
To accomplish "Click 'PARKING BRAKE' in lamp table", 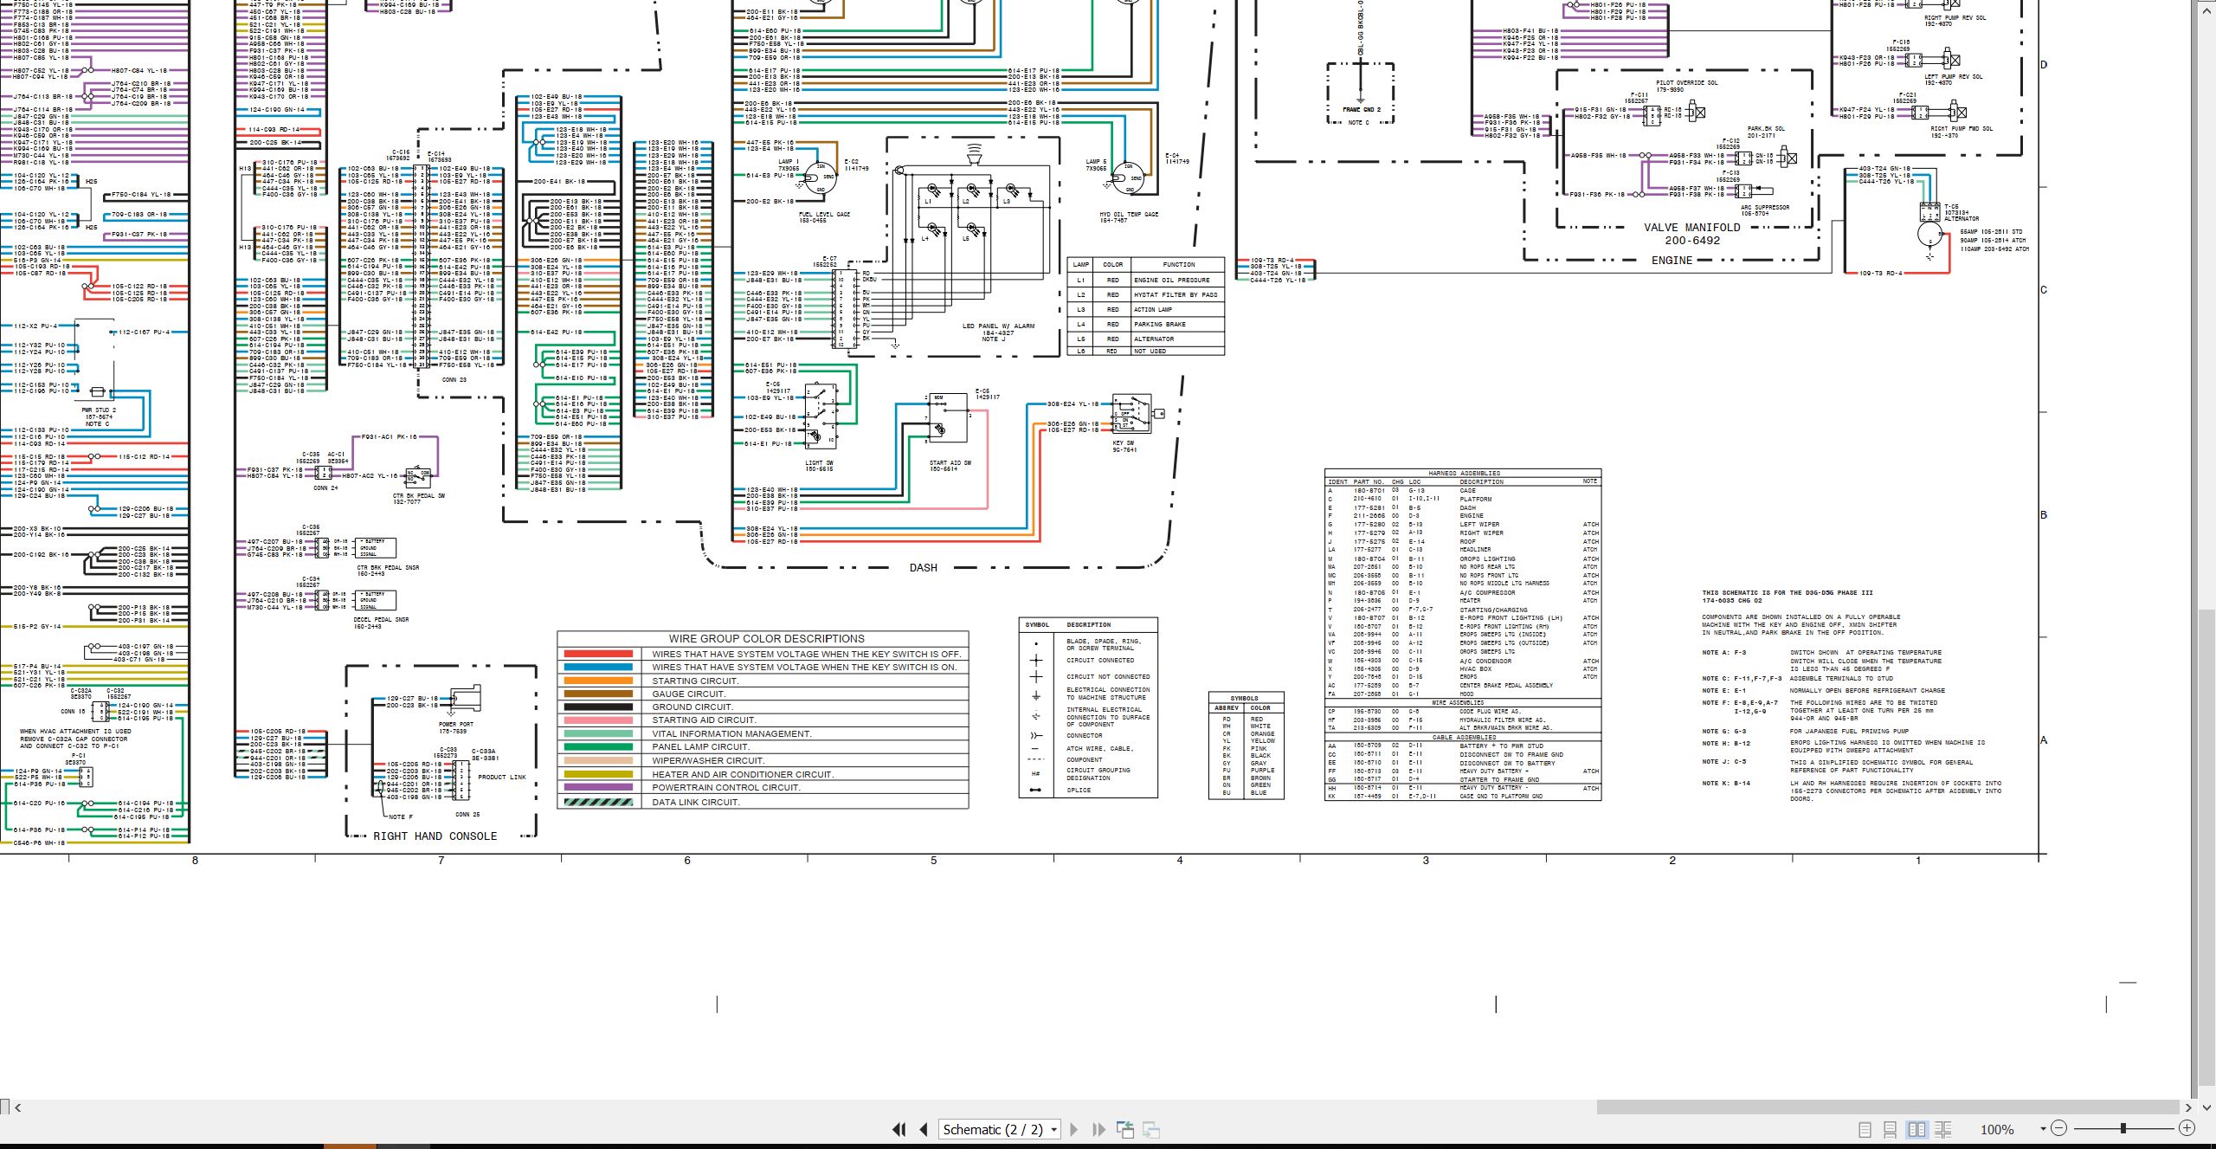I will [1160, 325].
